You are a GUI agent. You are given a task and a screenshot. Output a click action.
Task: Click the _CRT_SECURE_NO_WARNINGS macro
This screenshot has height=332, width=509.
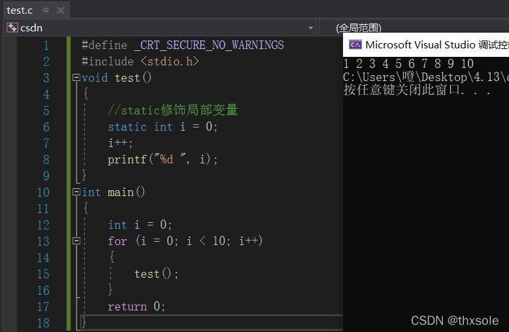pyautogui.click(x=209, y=45)
